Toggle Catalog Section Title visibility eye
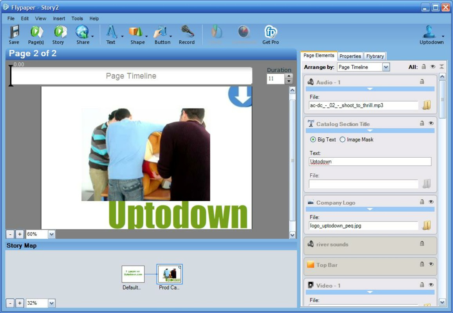The height and width of the screenshot is (313, 453). point(431,123)
